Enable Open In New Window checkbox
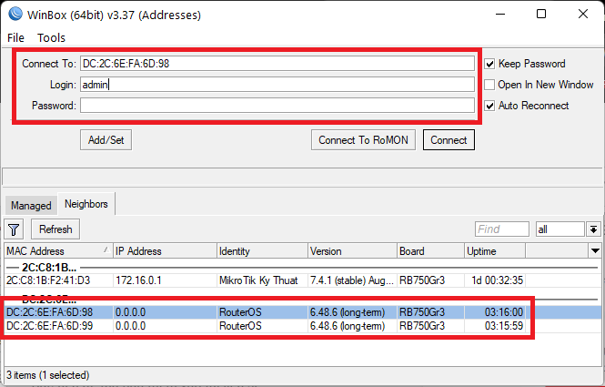This screenshot has width=605, height=387. 490,85
